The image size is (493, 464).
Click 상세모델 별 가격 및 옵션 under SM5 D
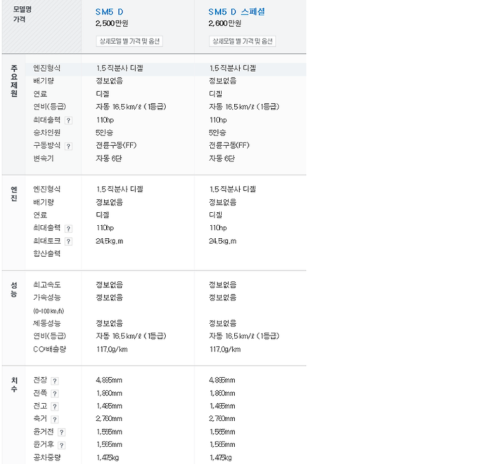(x=129, y=41)
